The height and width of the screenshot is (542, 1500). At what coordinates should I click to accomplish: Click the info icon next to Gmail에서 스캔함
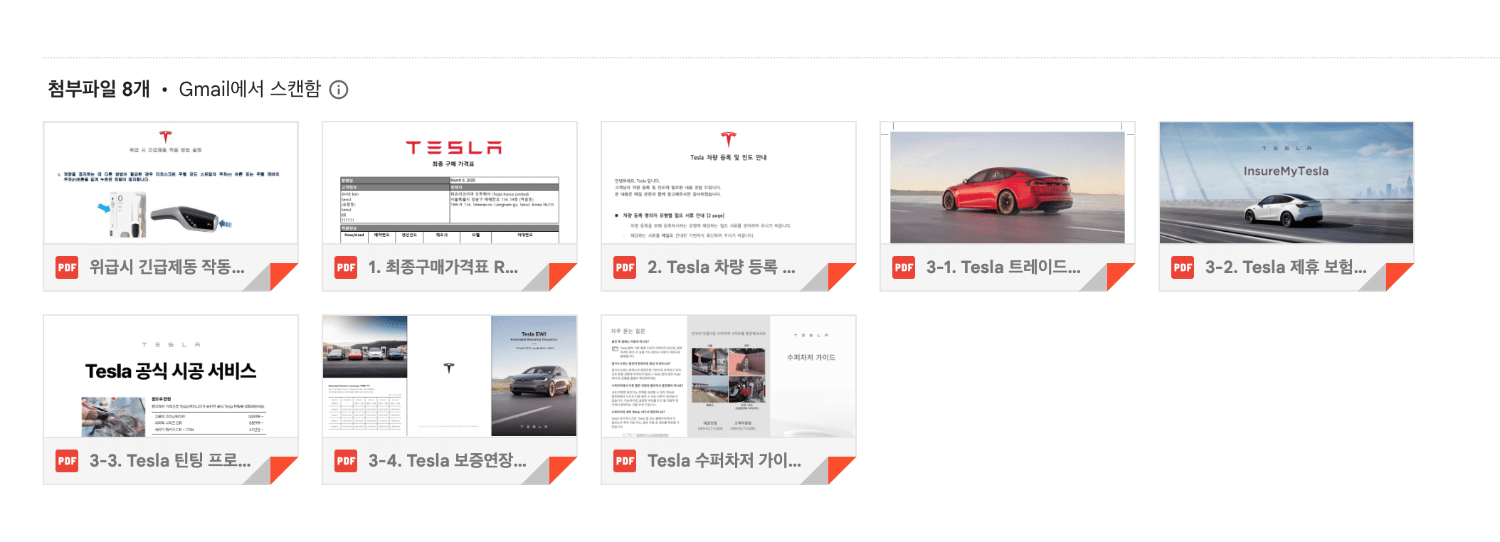click(339, 90)
